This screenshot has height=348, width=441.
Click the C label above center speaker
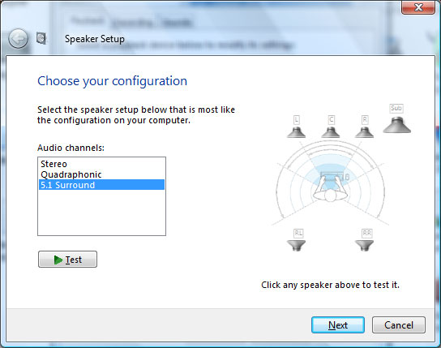click(332, 120)
